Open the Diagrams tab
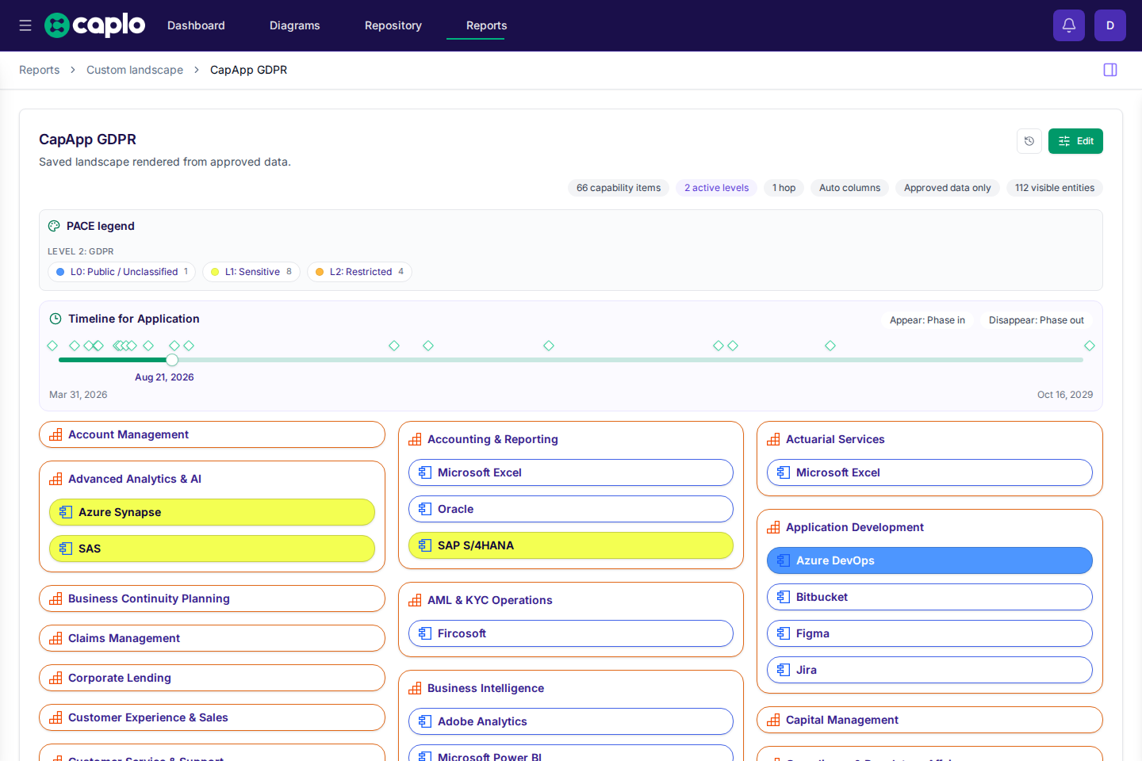This screenshot has width=1142, height=761. (295, 25)
